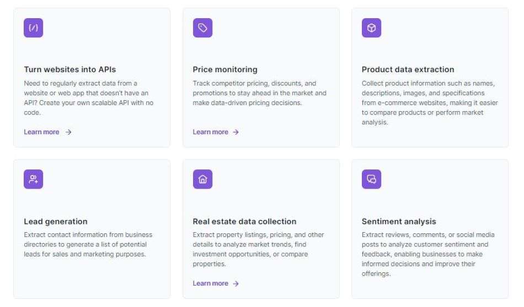This screenshot has height=307, width=524.
Task: Click the house real estate icon
Action: (x=202, y=179)
